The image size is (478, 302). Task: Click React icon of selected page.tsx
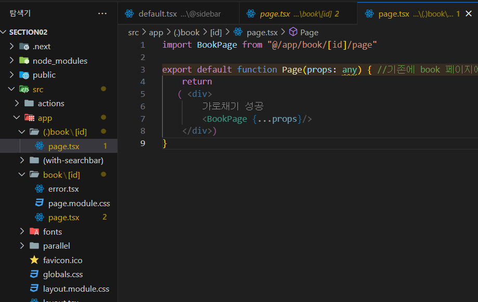click(x=39, y=146)
